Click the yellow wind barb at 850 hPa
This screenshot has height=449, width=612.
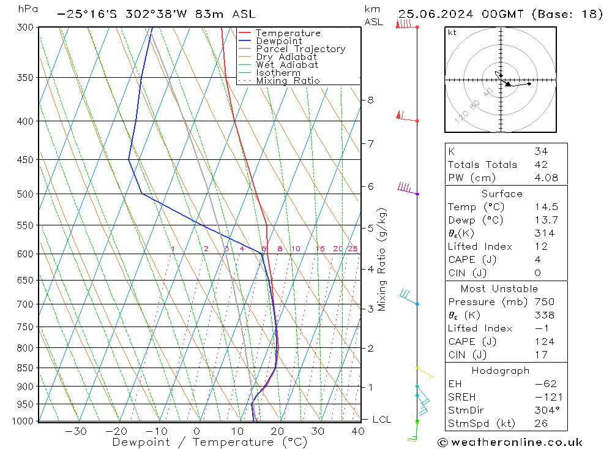click(425, 373)
